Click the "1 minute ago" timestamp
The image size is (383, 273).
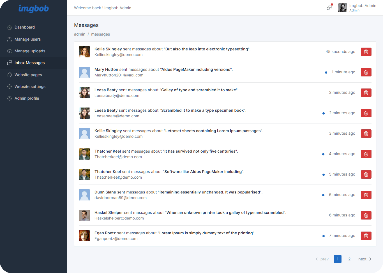(x=343, y=72)
